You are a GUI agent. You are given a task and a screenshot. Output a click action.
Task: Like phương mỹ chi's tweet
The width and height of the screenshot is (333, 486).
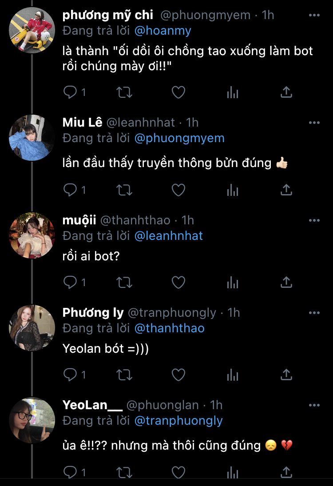(x=178, y=92)
